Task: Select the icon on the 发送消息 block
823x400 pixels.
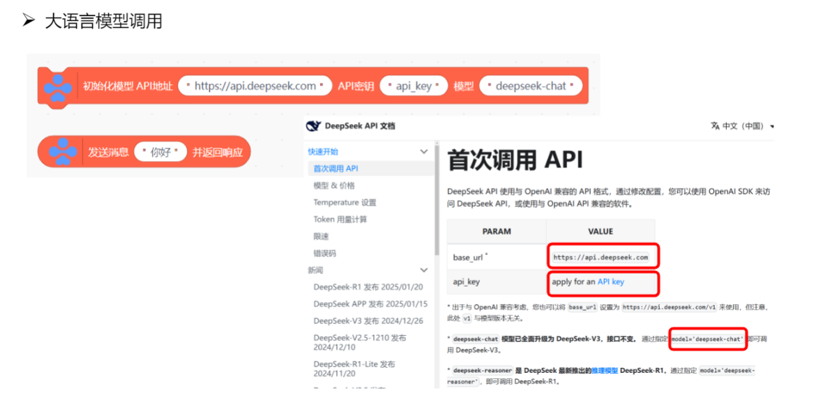Action: click(63, 152)
